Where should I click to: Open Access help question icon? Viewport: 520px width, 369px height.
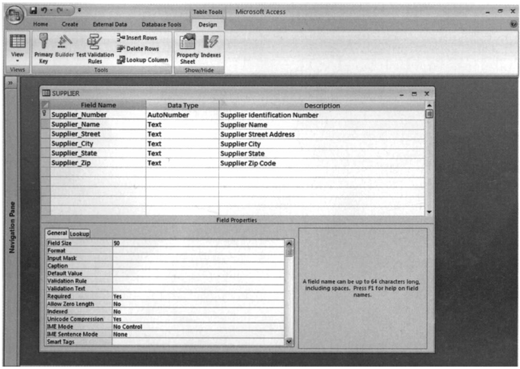513,24
